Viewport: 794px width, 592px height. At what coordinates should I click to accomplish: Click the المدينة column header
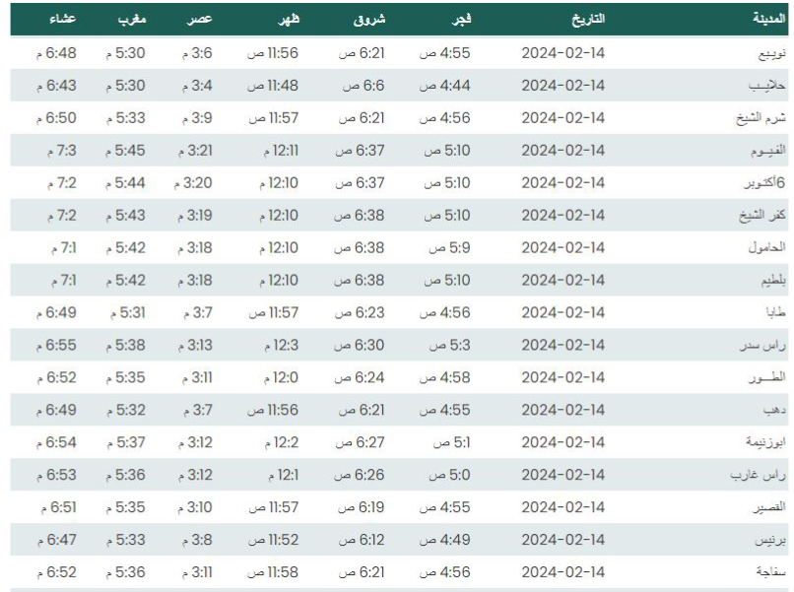[x=768, y=19]
